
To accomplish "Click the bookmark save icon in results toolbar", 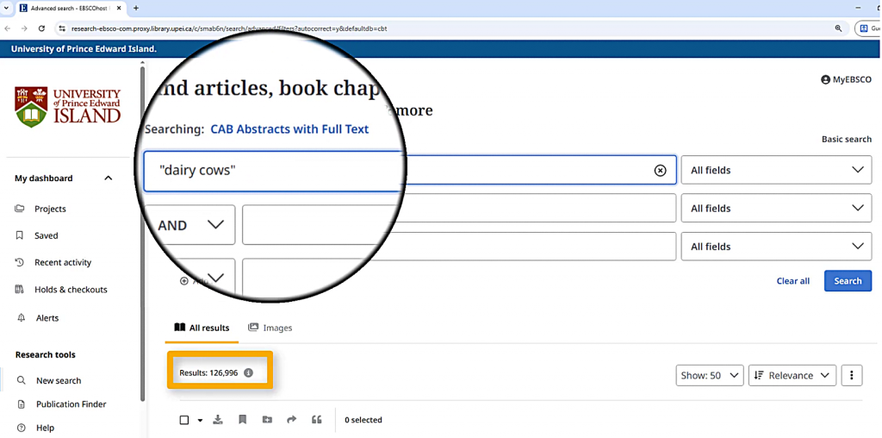I will [x=243, y=420].
